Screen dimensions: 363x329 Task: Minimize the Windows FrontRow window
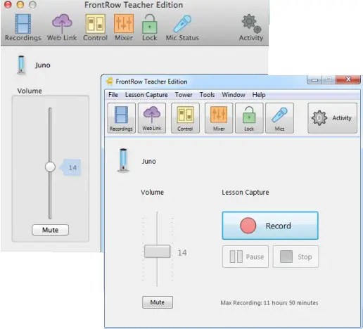(314, 80)
